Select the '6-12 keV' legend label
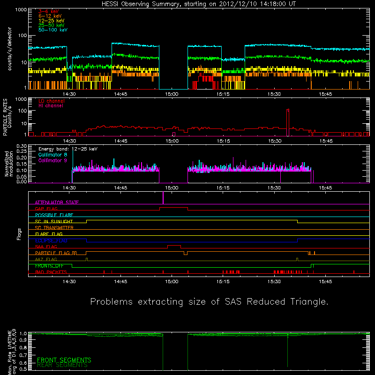375x375 pixels. tap(50, 16)
